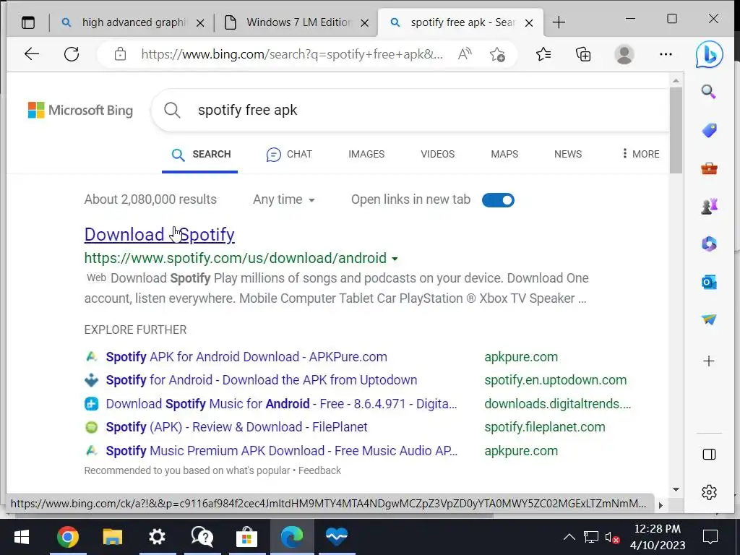Open sidebar Tools briefcase icon
Viewport: 740px width, 555px height.
click(709, 168)
